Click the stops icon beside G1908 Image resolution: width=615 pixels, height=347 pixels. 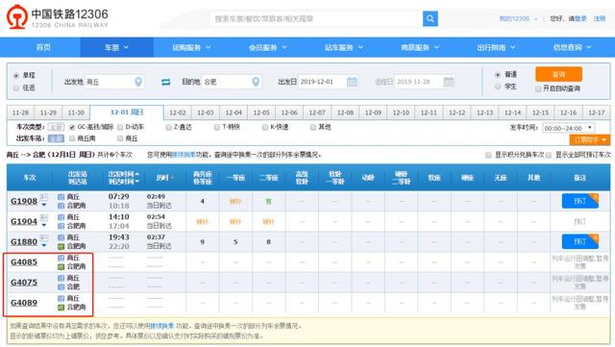click(44, 197)
